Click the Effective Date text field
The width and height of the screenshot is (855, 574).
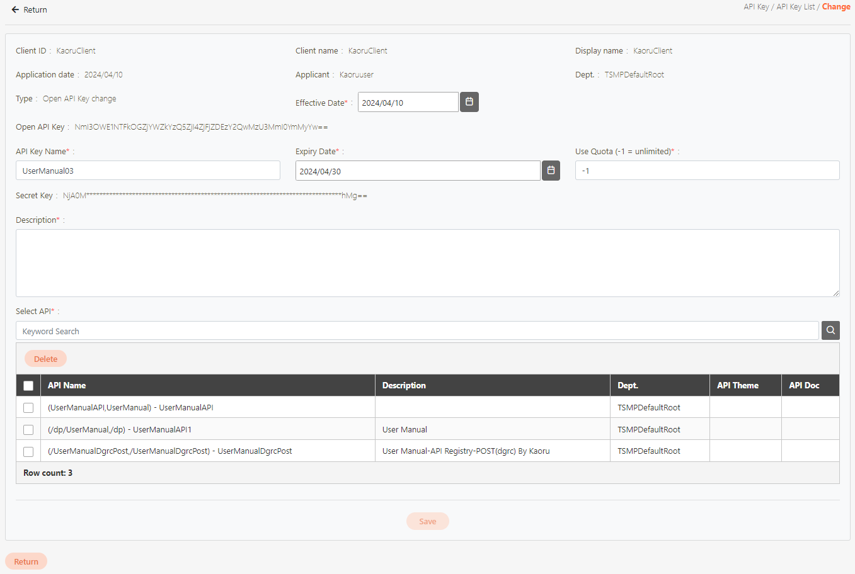point(408,103)
